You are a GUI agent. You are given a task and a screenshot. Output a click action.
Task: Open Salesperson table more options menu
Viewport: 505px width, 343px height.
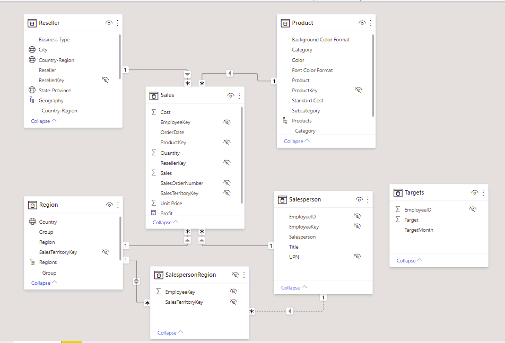pyautogui.click(x=368, y=199)
